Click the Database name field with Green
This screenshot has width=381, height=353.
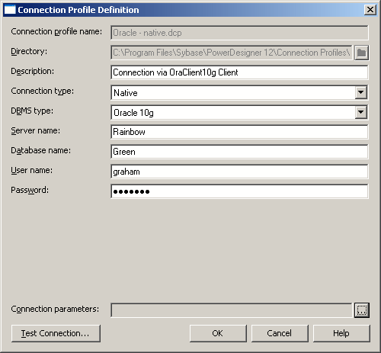[x=239, y=152]
